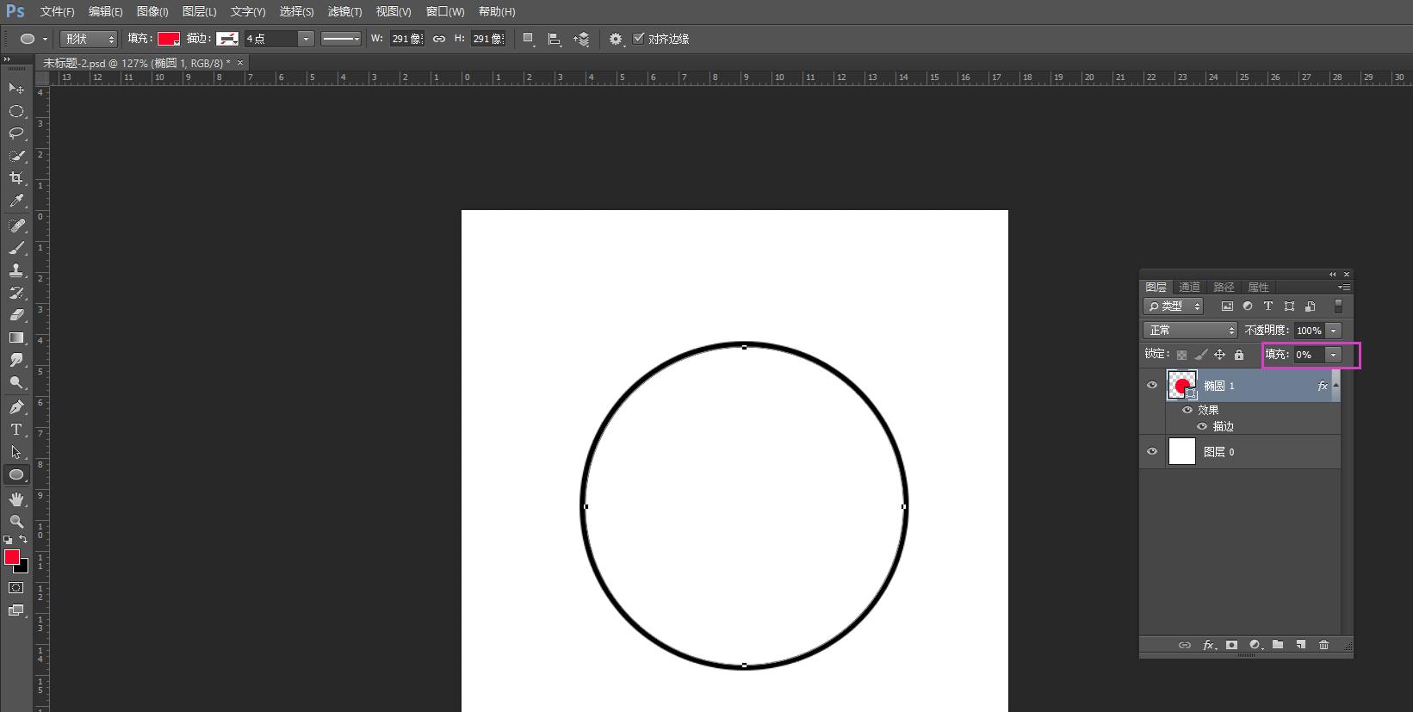The height and width of the screenshot is (712, 1413).
Task: Toggle lock position
Action: [1220, 355]
